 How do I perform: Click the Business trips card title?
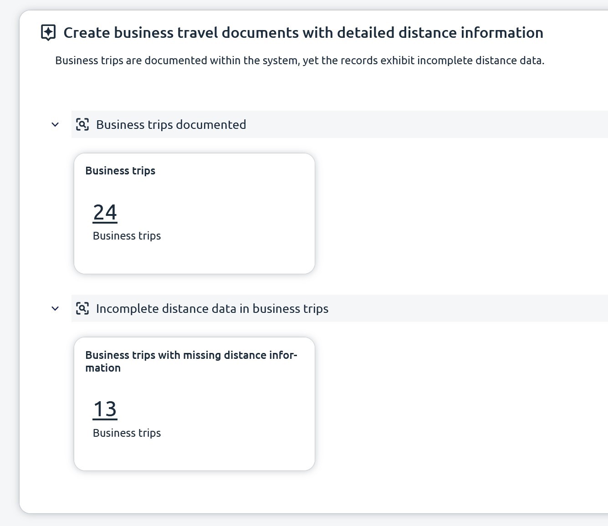tap(120, 171)
